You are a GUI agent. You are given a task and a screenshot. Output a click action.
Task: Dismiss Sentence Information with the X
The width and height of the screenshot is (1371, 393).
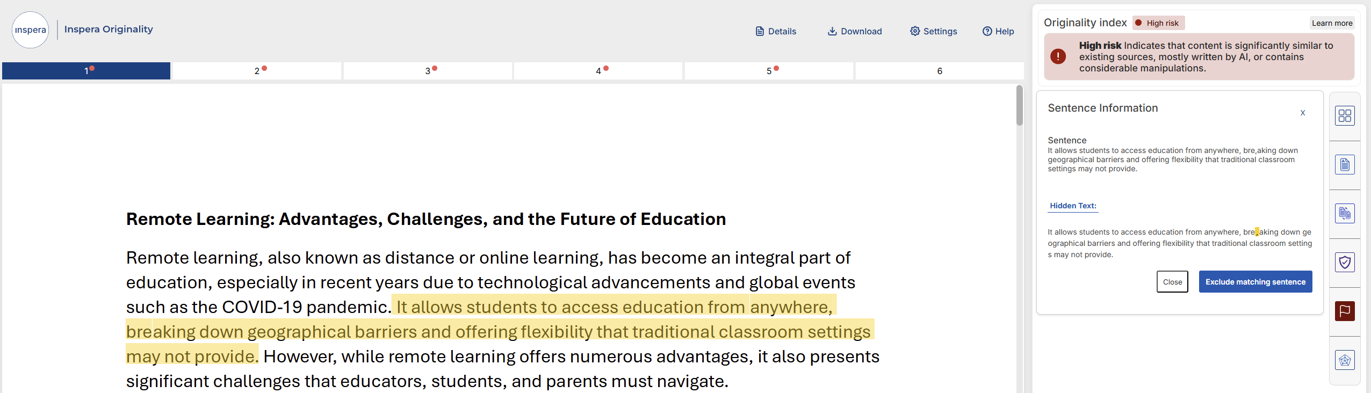pyautogui.click(x=1303, y=113)
